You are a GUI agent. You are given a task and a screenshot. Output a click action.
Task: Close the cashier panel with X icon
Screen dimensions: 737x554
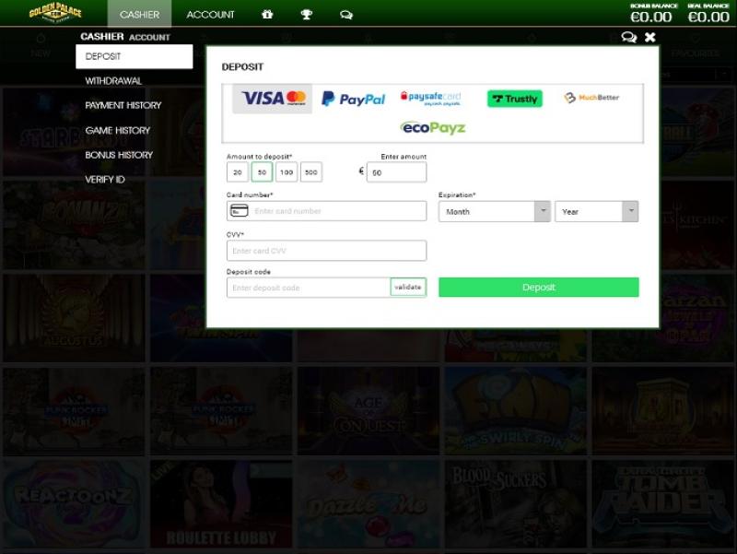pos(650,37)
